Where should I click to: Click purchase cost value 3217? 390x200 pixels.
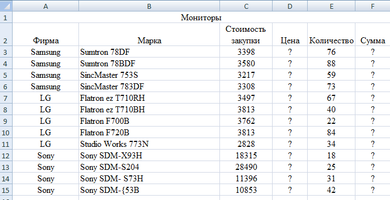point(246,75)
